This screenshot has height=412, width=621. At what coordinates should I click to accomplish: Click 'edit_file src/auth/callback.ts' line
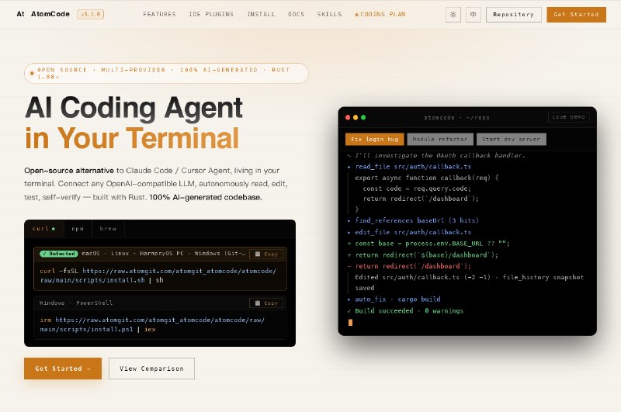(x=410, y=232)
